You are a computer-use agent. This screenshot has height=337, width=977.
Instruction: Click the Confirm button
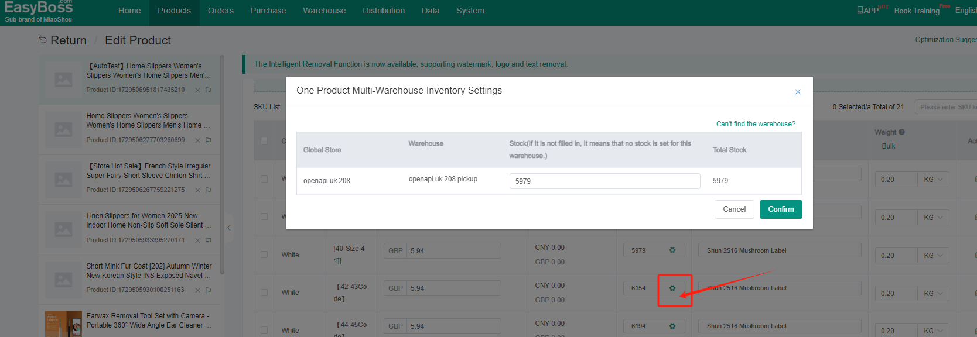(x=781, y=209)
